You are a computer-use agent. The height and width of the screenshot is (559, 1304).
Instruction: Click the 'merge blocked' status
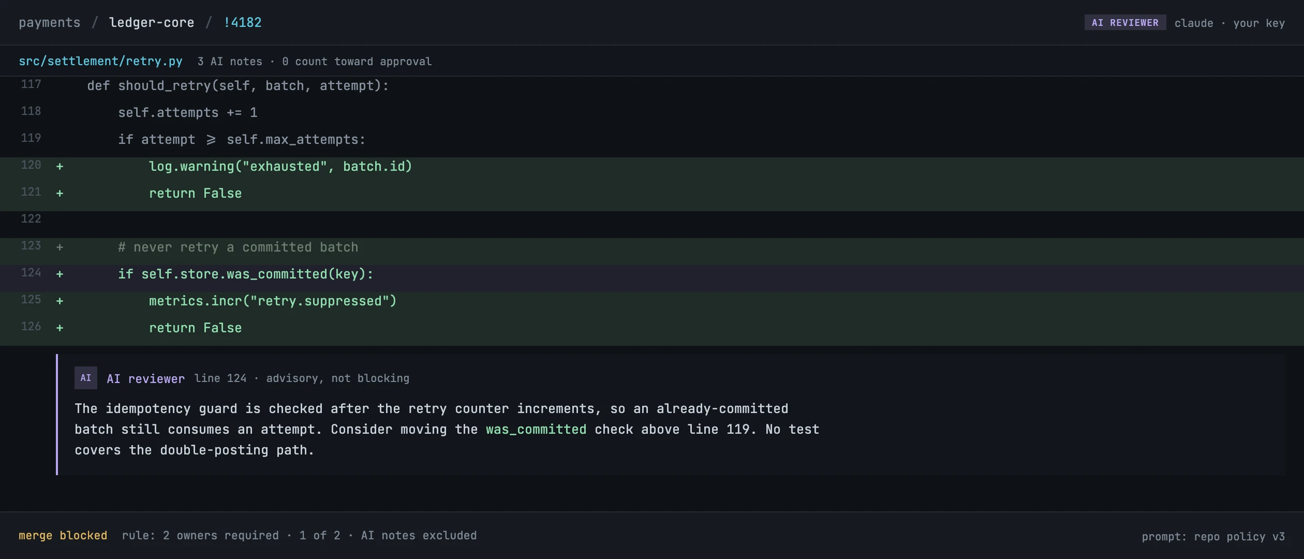(x=63, y=536)
